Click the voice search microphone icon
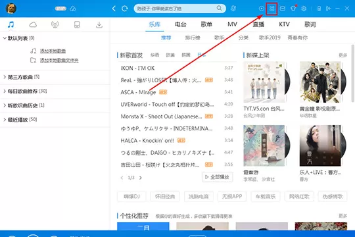This screenshot has height=237, width=355. pos(233,9)
